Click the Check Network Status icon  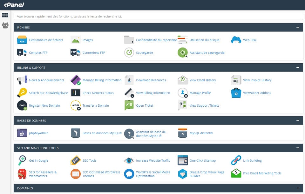[x=76, y=93]
